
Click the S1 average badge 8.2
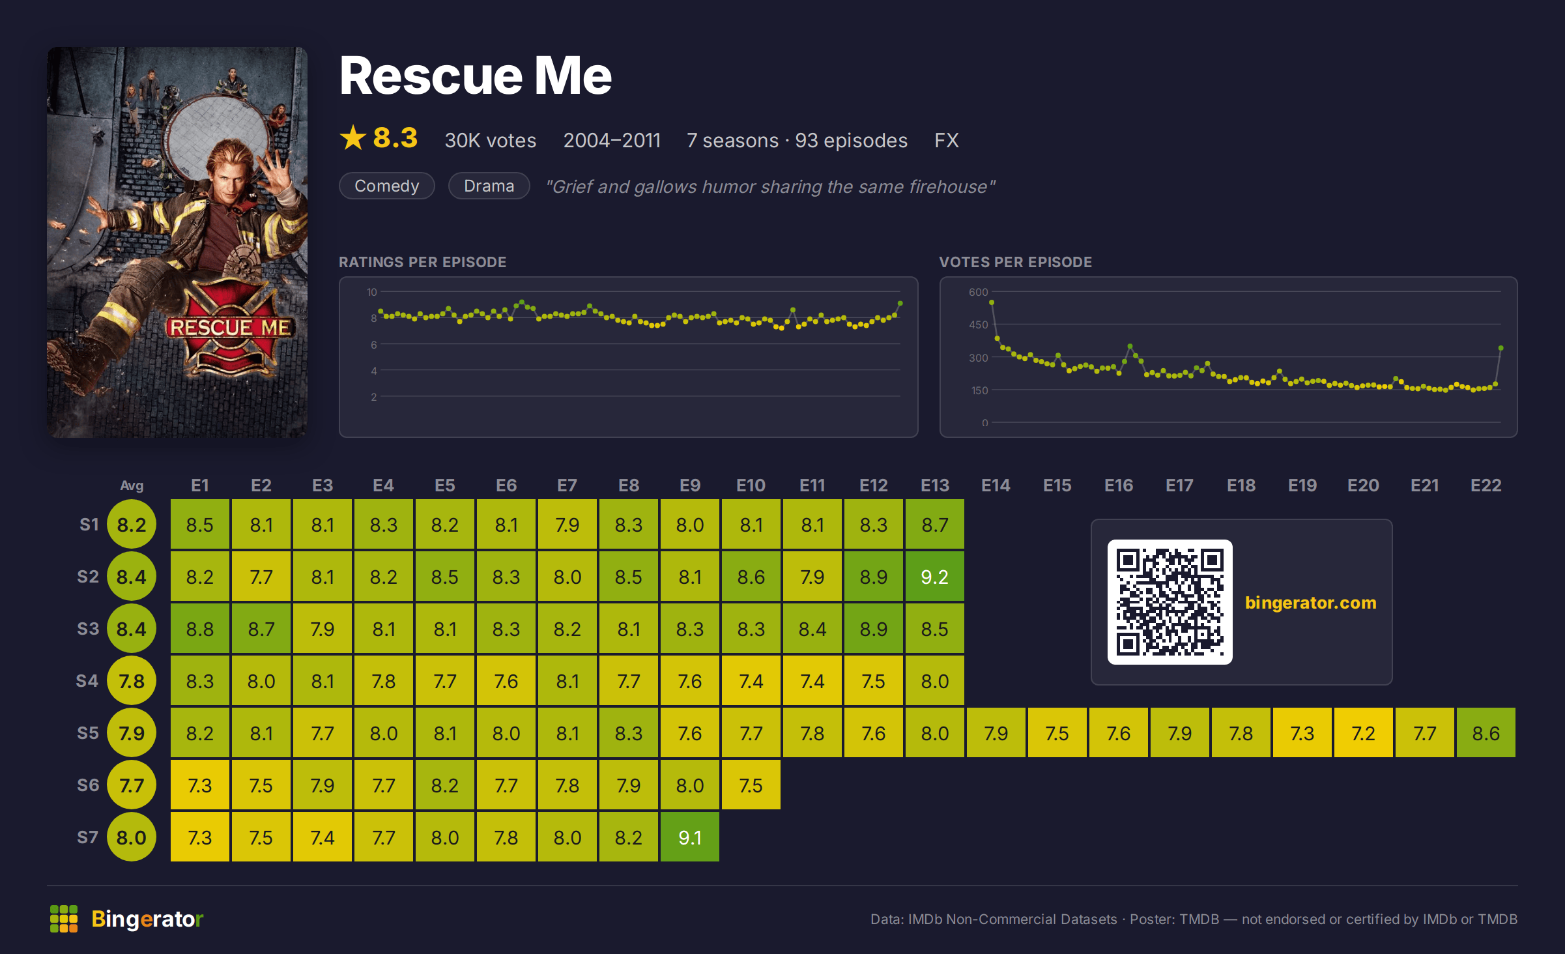[x=132, y=525]
